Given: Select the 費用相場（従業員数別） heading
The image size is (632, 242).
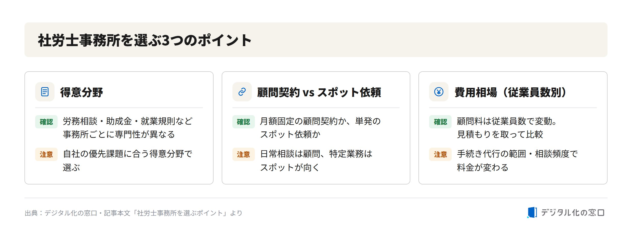Looking at the screenshot, I should (x=511, y=92).
